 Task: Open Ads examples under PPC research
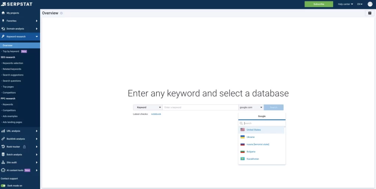(10, 116)
